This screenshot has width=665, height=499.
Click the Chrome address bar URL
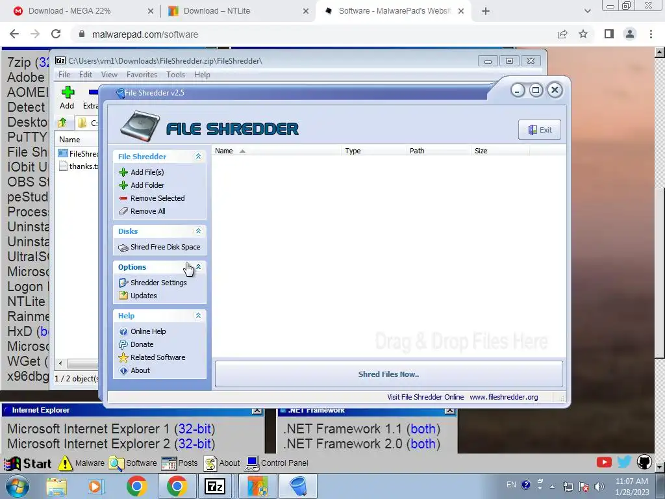click(145, 35)
